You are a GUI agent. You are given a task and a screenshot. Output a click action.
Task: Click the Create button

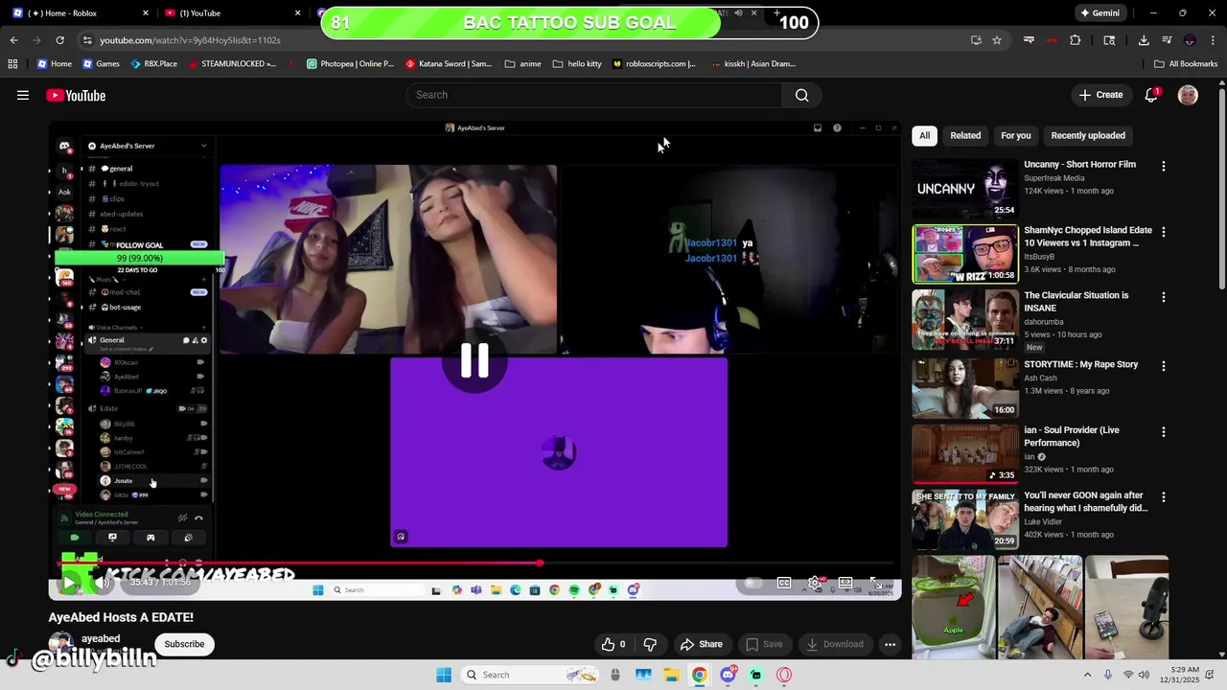coord(1100,95)
